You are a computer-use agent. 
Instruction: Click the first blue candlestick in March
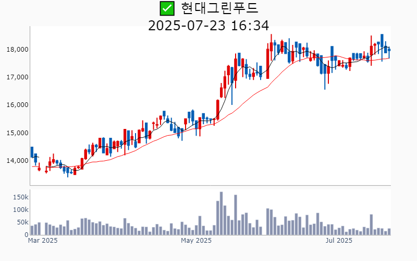click(32, 152)
